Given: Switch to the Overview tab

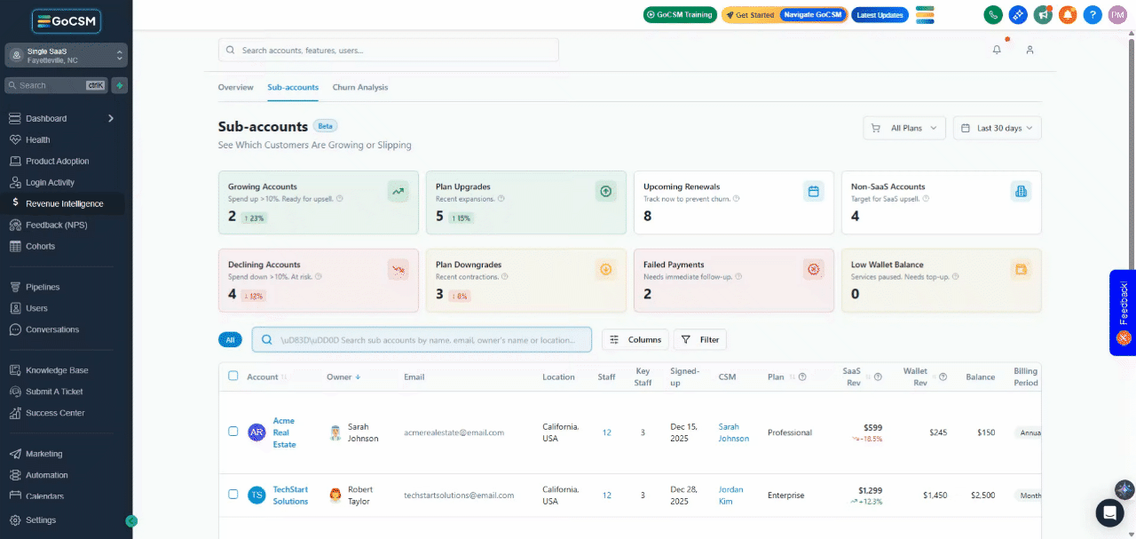Looking at the screenshot, I should [236, 87].
